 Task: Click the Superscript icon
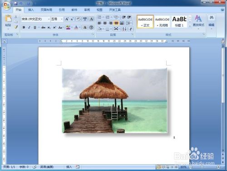[x=54, y=28]
